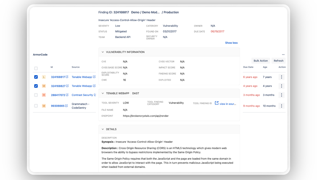Screen dimensions: 317x180
Task: Open finding ID 99306665 link
Action: (x=57, y=106)
